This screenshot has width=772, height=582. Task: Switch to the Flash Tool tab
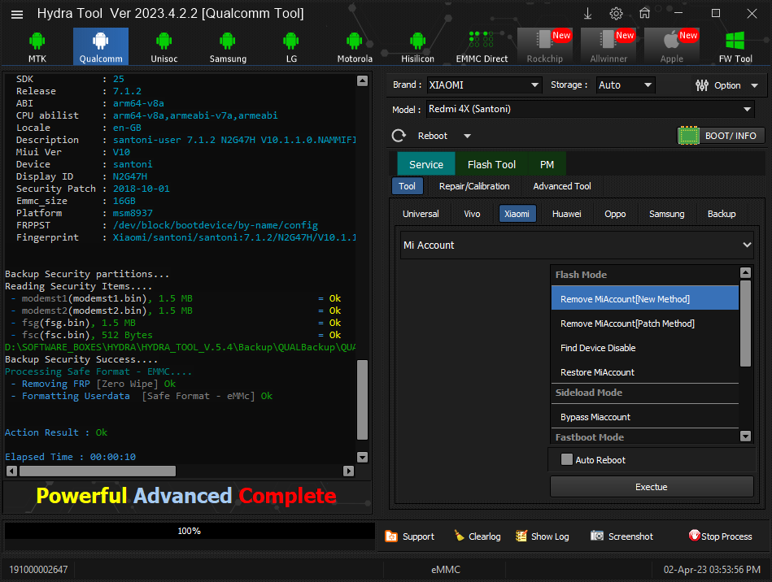491,164
